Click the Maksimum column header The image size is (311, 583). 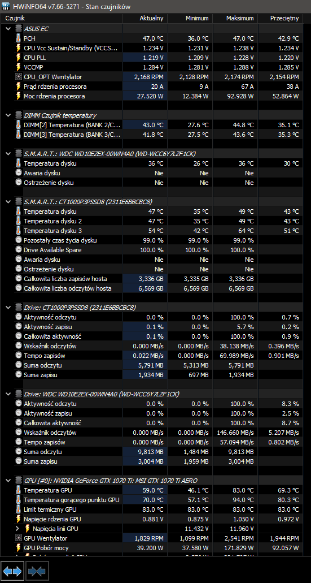[x=235, y=18]
